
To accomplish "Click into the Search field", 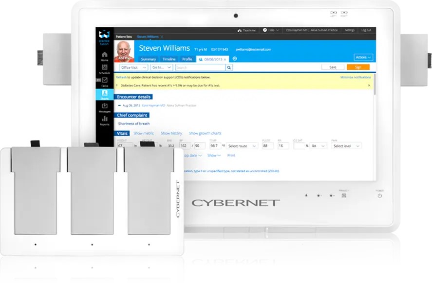I will tap(200, 67).
